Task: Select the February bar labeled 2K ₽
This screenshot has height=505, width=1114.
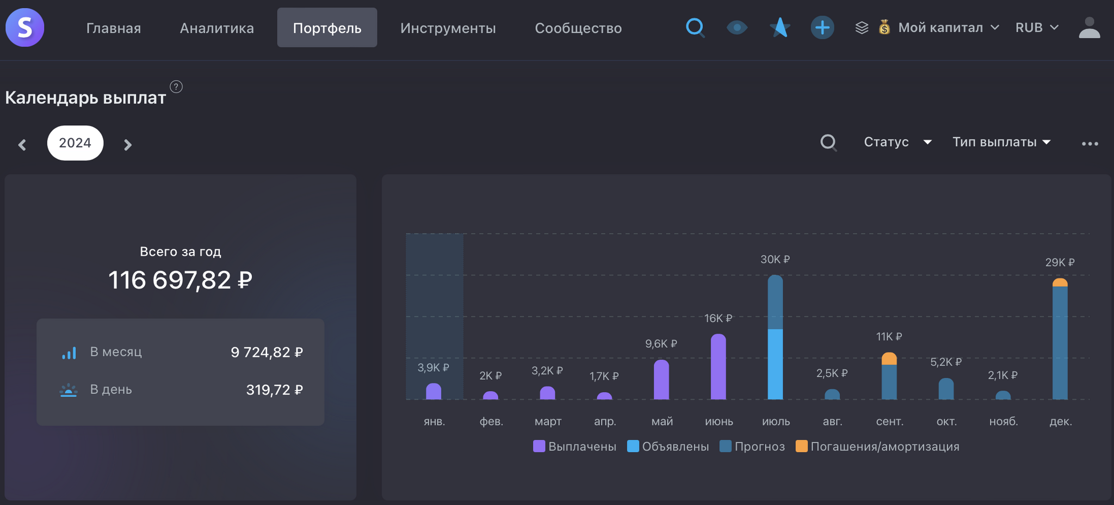Action: coord(491,395)
